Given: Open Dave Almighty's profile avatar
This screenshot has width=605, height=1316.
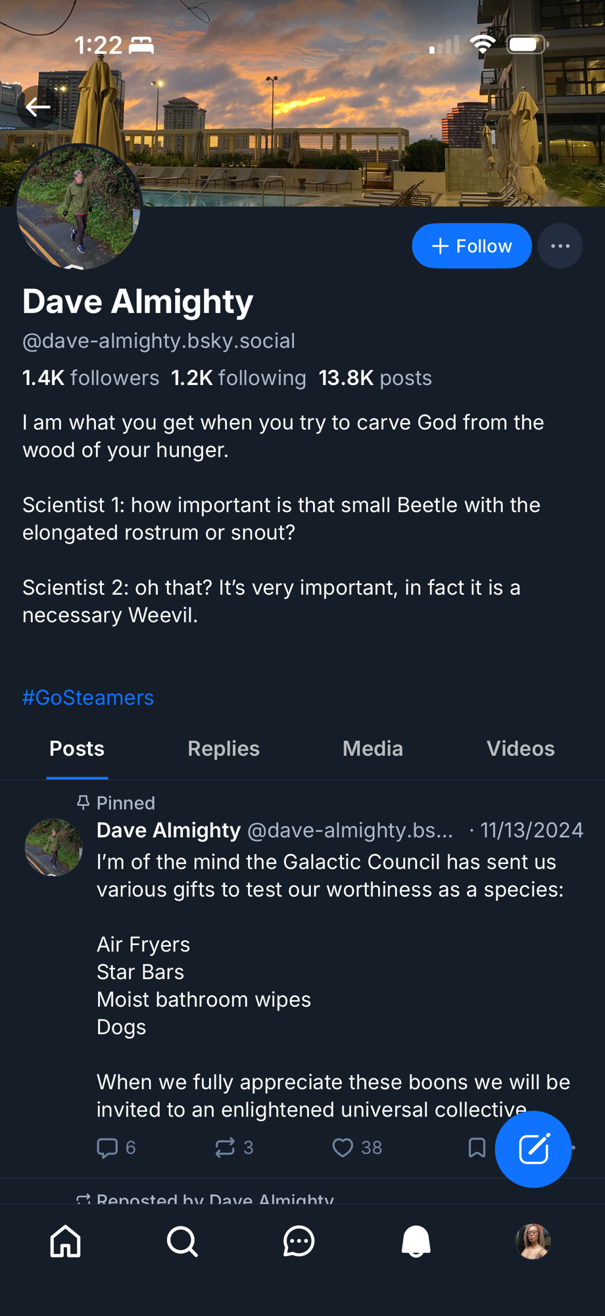Looking at the screenshot, I should [x=80, y=207].
